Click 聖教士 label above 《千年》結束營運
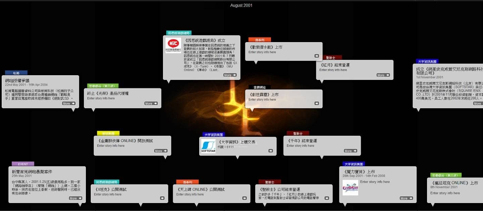 click(298, 133)
